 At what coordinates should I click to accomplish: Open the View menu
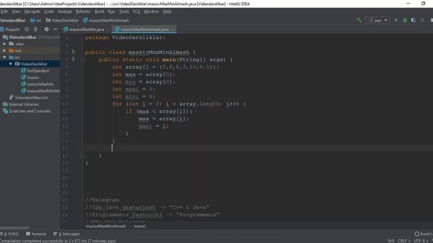[16, 11]
